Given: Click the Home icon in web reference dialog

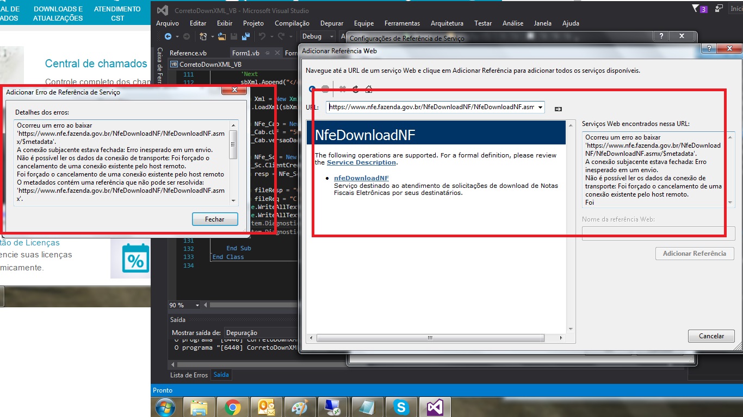Looking at the screenshot, I should [369, 89].
